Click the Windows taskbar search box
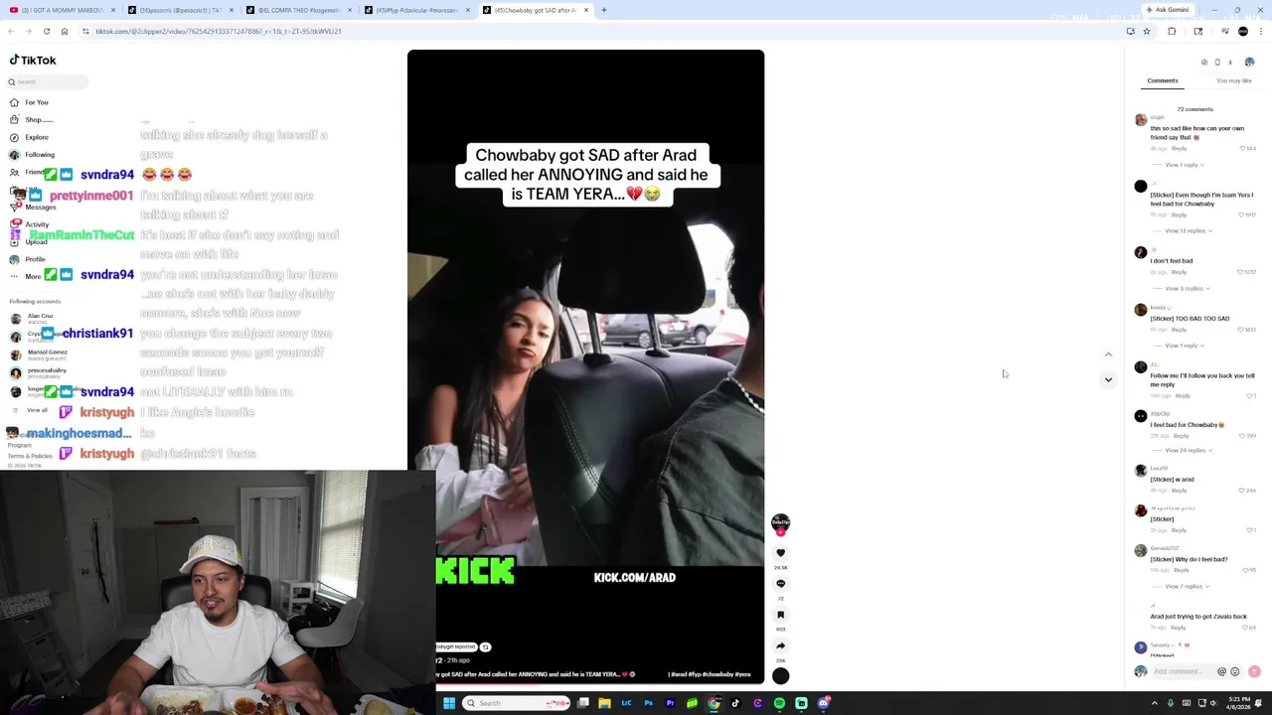 [x=517, y=703]
